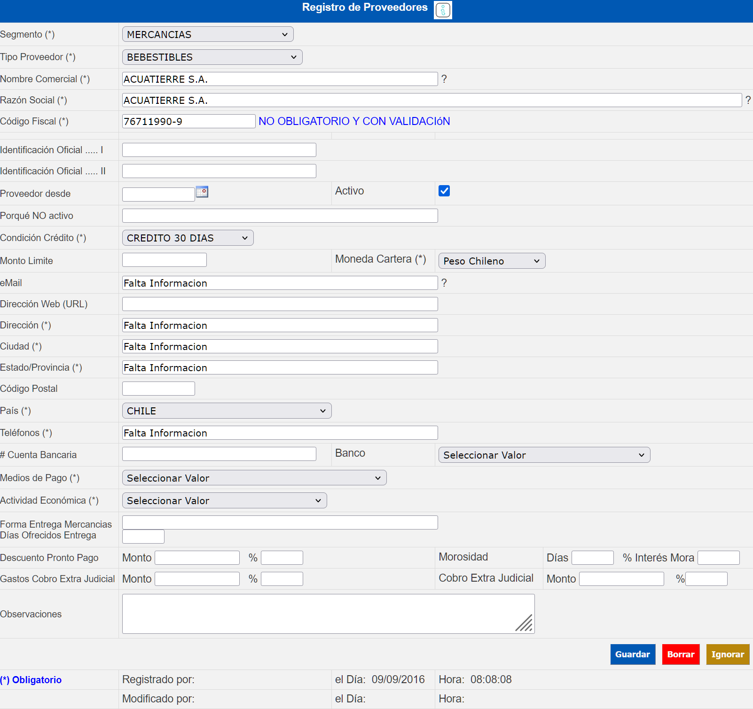
Task: Open the País dropdown showing CHILE
Action: (227, 411)
